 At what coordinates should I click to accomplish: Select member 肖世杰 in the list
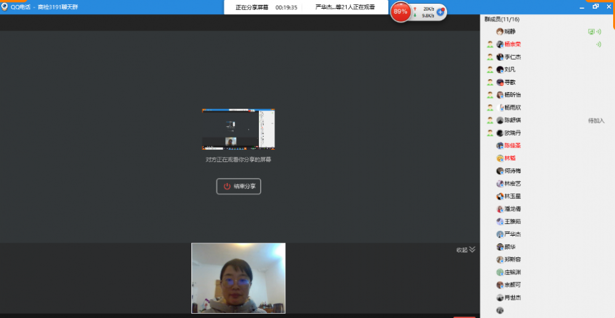coord(513,298)
